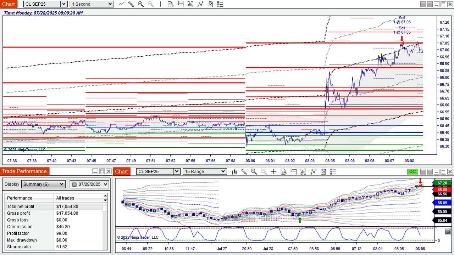454x255 pixels.
Task: Select the Trade Performance tab
Action: pos(25,171)
